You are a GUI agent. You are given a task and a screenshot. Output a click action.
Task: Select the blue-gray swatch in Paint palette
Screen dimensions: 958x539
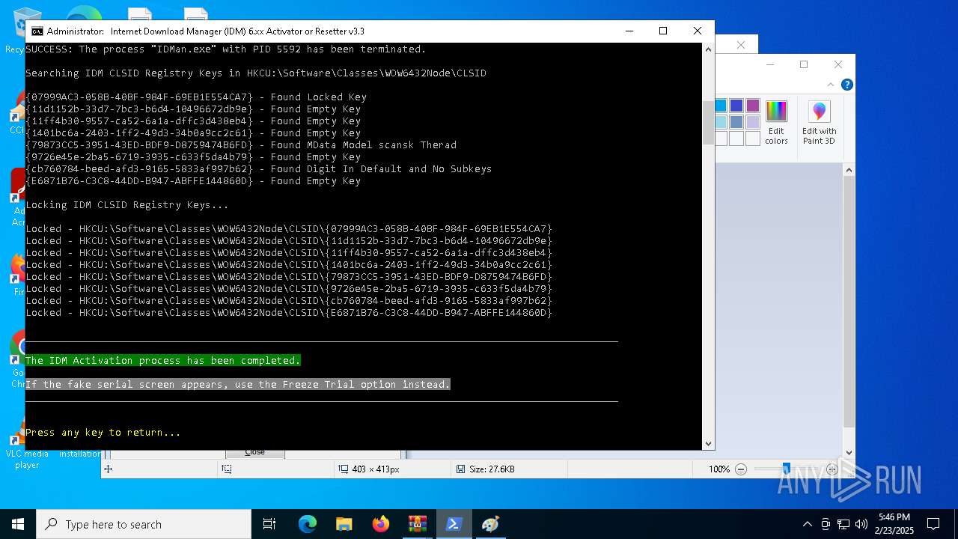tap(736, 122)
